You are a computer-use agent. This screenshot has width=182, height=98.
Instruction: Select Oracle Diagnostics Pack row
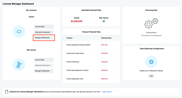(x=91, y=79)
